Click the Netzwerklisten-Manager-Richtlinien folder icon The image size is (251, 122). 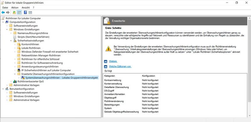(x=19, y=56)
